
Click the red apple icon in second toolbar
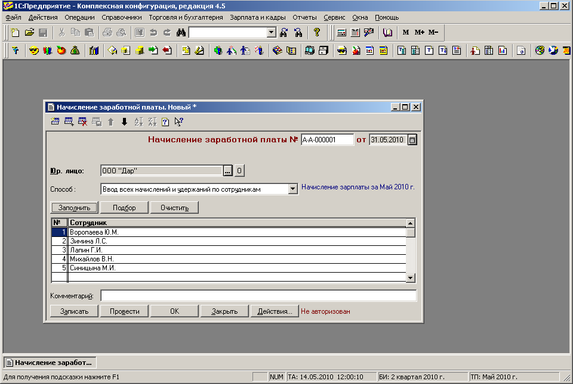point(61,51)
